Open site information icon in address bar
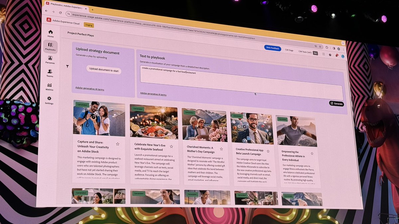Viewport: 399px width, 224px height. coord(68,14)
